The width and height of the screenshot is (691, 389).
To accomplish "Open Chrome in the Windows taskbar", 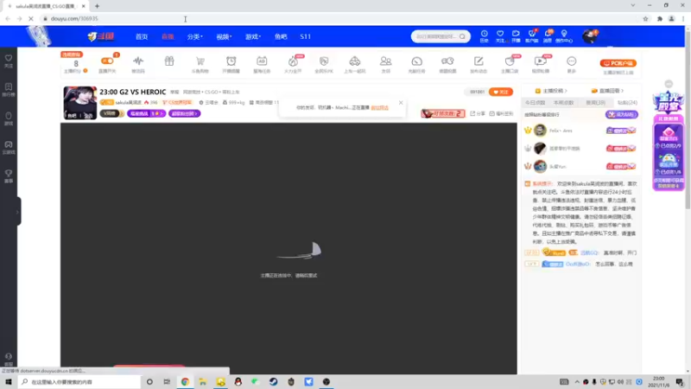I will 185,381.
